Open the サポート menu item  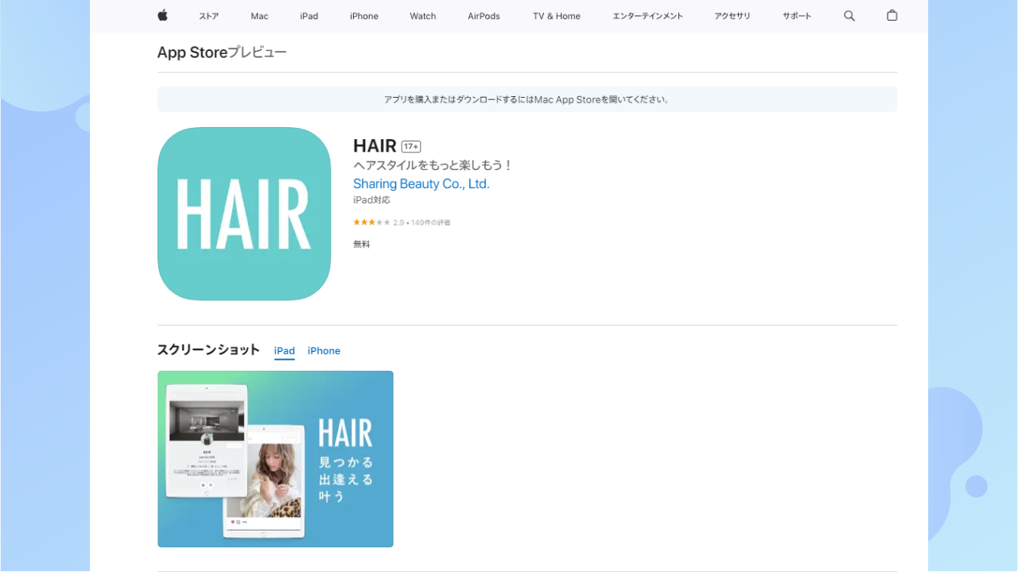(x=797, y=16)
